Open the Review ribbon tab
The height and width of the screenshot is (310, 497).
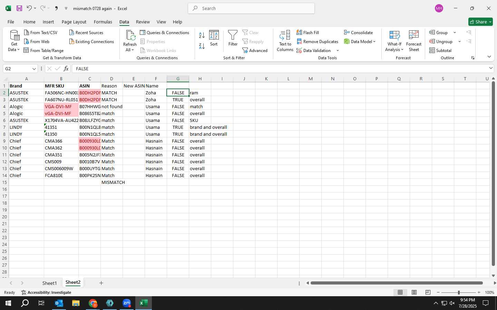pyautogui.click(x=143, y=22)
